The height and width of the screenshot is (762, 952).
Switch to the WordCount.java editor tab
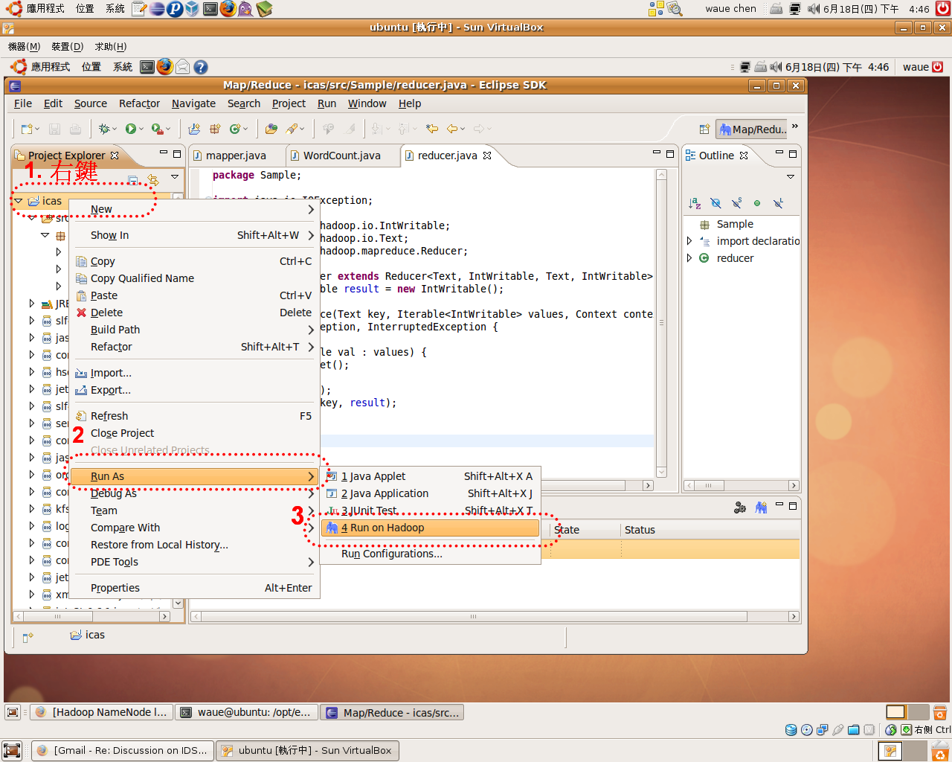pos(342,155)
